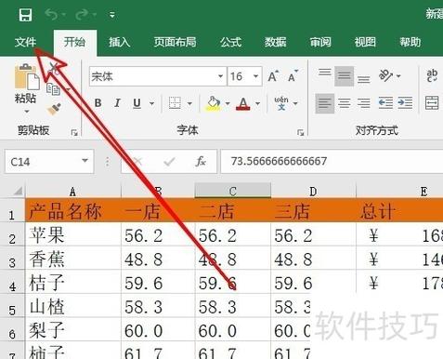This screenshot has height=359, width=443.
Task: Click the Borders icon
Action: 175,103
